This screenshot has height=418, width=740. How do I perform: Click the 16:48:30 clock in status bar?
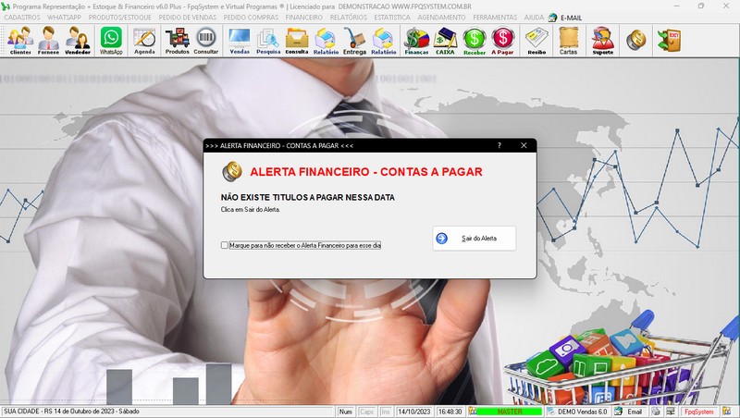point(450,412)
